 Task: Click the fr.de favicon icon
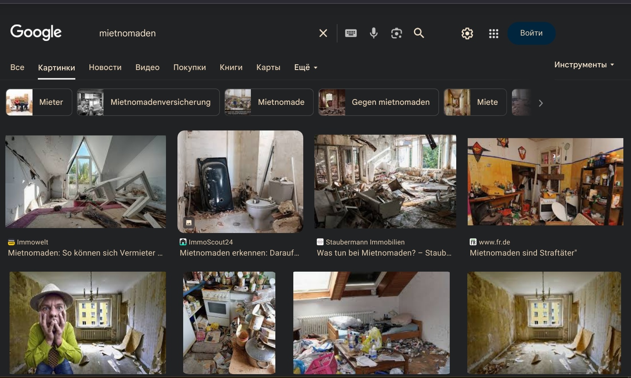pos(473,242)
